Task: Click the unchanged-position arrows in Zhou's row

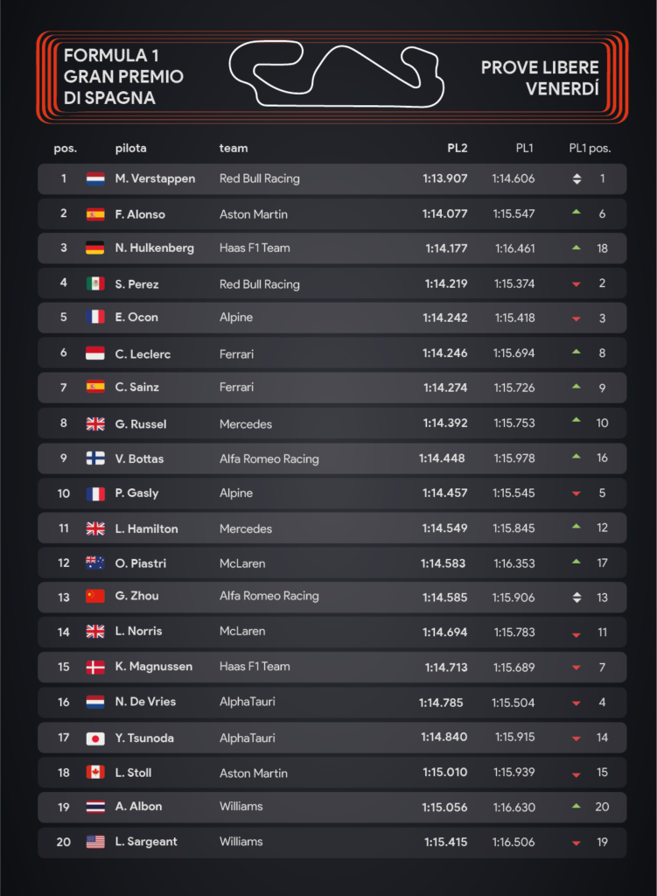Action: [577, 598]
